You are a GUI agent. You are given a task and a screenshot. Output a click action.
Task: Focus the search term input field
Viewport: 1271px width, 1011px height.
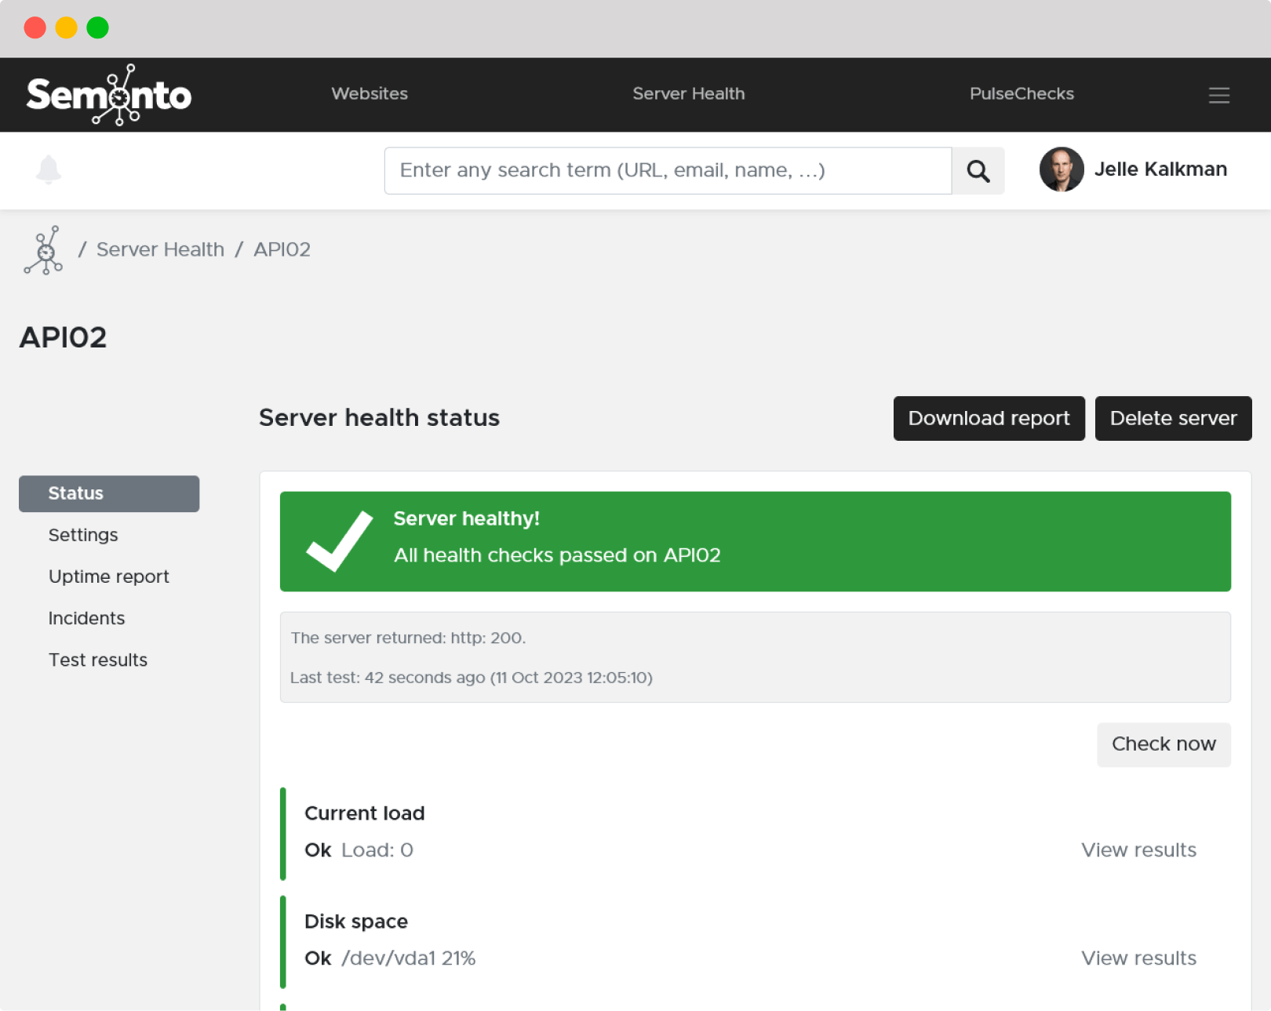[668, 171]
